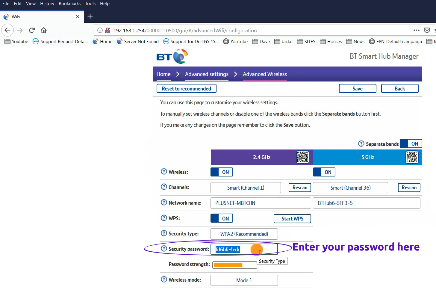Click the help icon beside Channels
This screenshot has width=436, height=296.
click(x=164, y=187)
